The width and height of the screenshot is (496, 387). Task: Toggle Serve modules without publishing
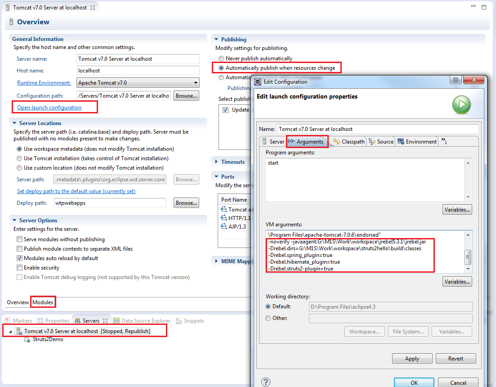pyautogui.click(x=20, y=239)
